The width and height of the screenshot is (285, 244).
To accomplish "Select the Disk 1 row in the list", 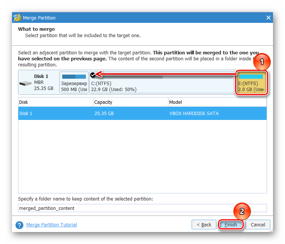I will 142,113.
